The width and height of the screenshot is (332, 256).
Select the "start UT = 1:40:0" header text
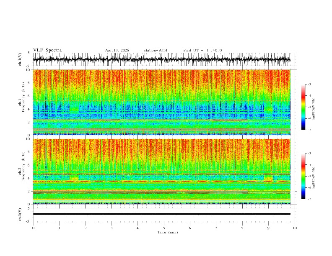click(202, 50)
